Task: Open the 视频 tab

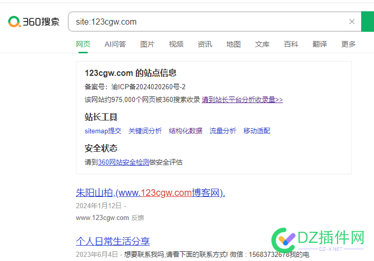Action: click(x=176, y=44)
